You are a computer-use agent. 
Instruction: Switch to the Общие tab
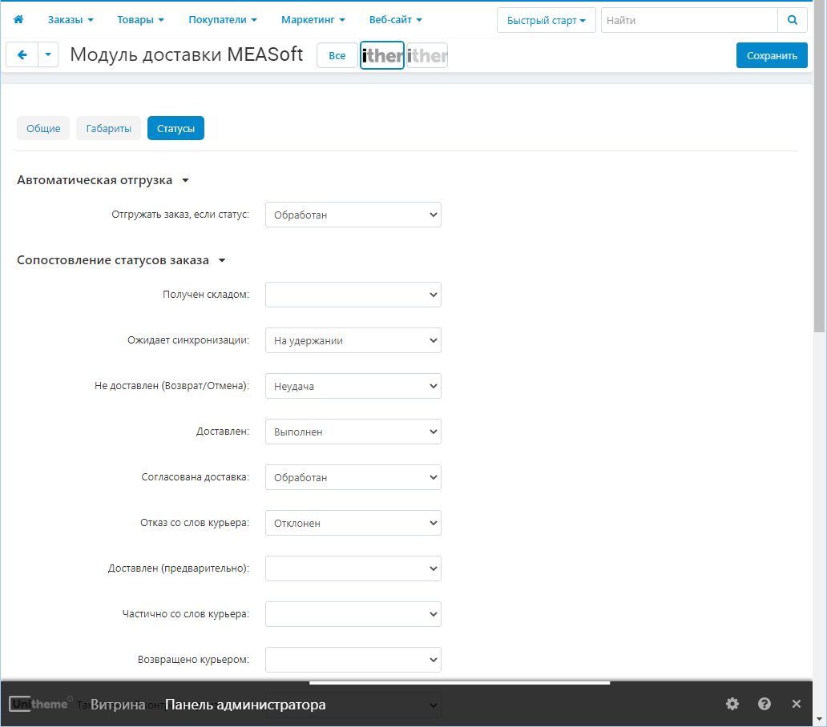pyautogui.click(x=43, y=128)
